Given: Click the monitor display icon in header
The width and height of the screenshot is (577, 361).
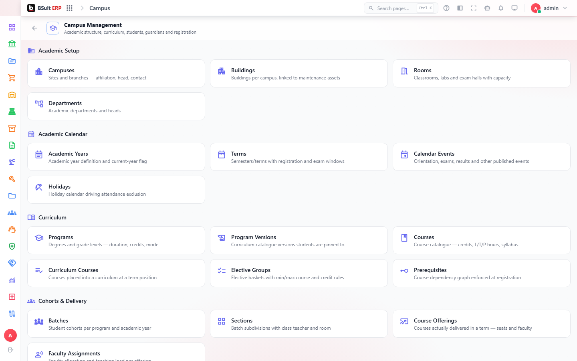Looking at the screenshot, I should pos(514,8).
